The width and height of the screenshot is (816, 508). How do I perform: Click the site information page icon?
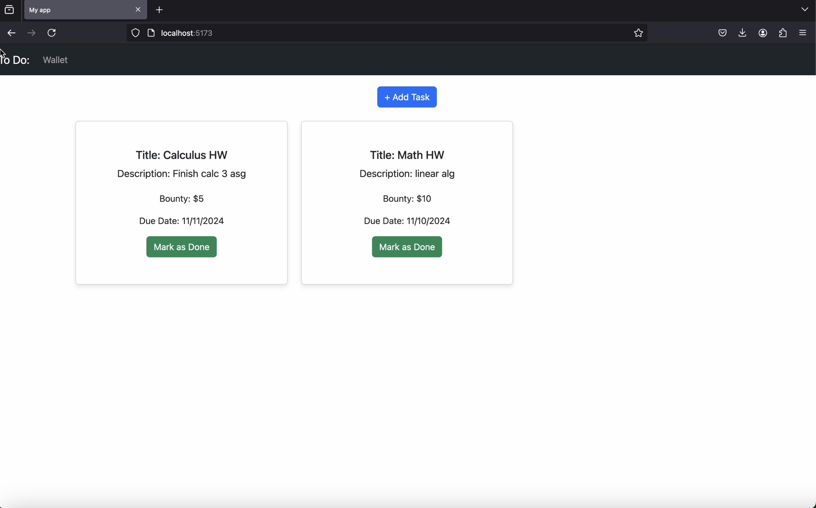pos(151,33)
